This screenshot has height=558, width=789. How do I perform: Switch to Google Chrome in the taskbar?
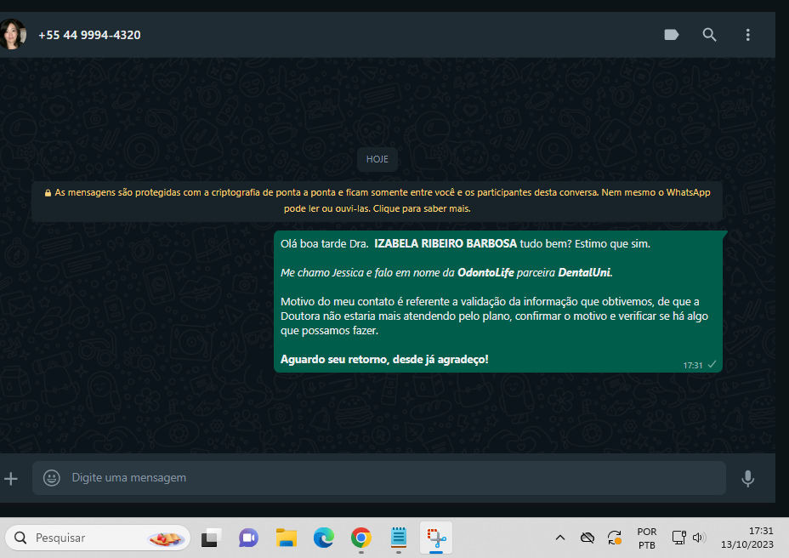click(x=361, y=538)
